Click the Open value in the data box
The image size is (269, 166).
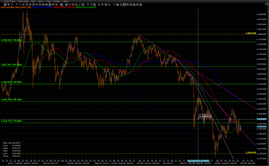click(16, 148)
